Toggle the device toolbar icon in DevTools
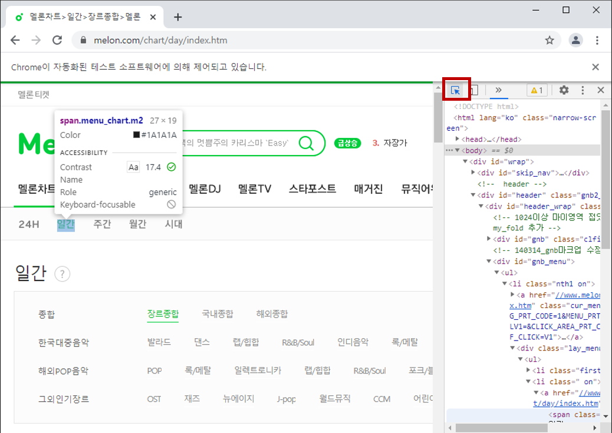 tap(474, 91)
